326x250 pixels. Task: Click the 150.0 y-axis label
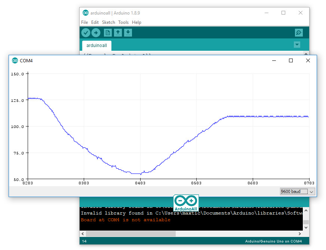tap(18, 74)
